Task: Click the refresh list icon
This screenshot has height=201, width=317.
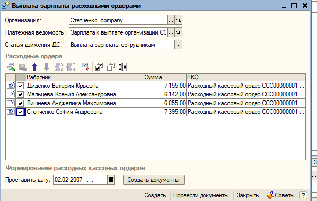Action: [x=85, y=67]
